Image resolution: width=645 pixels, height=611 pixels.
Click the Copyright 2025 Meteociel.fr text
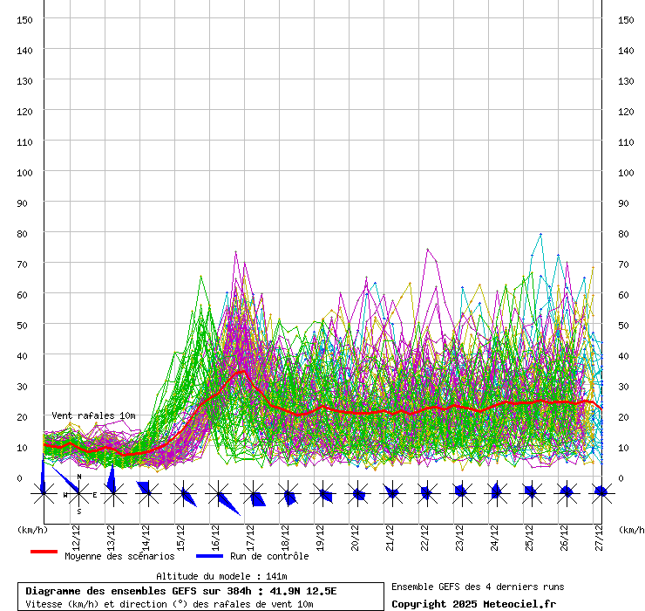[x=473, y=604]
